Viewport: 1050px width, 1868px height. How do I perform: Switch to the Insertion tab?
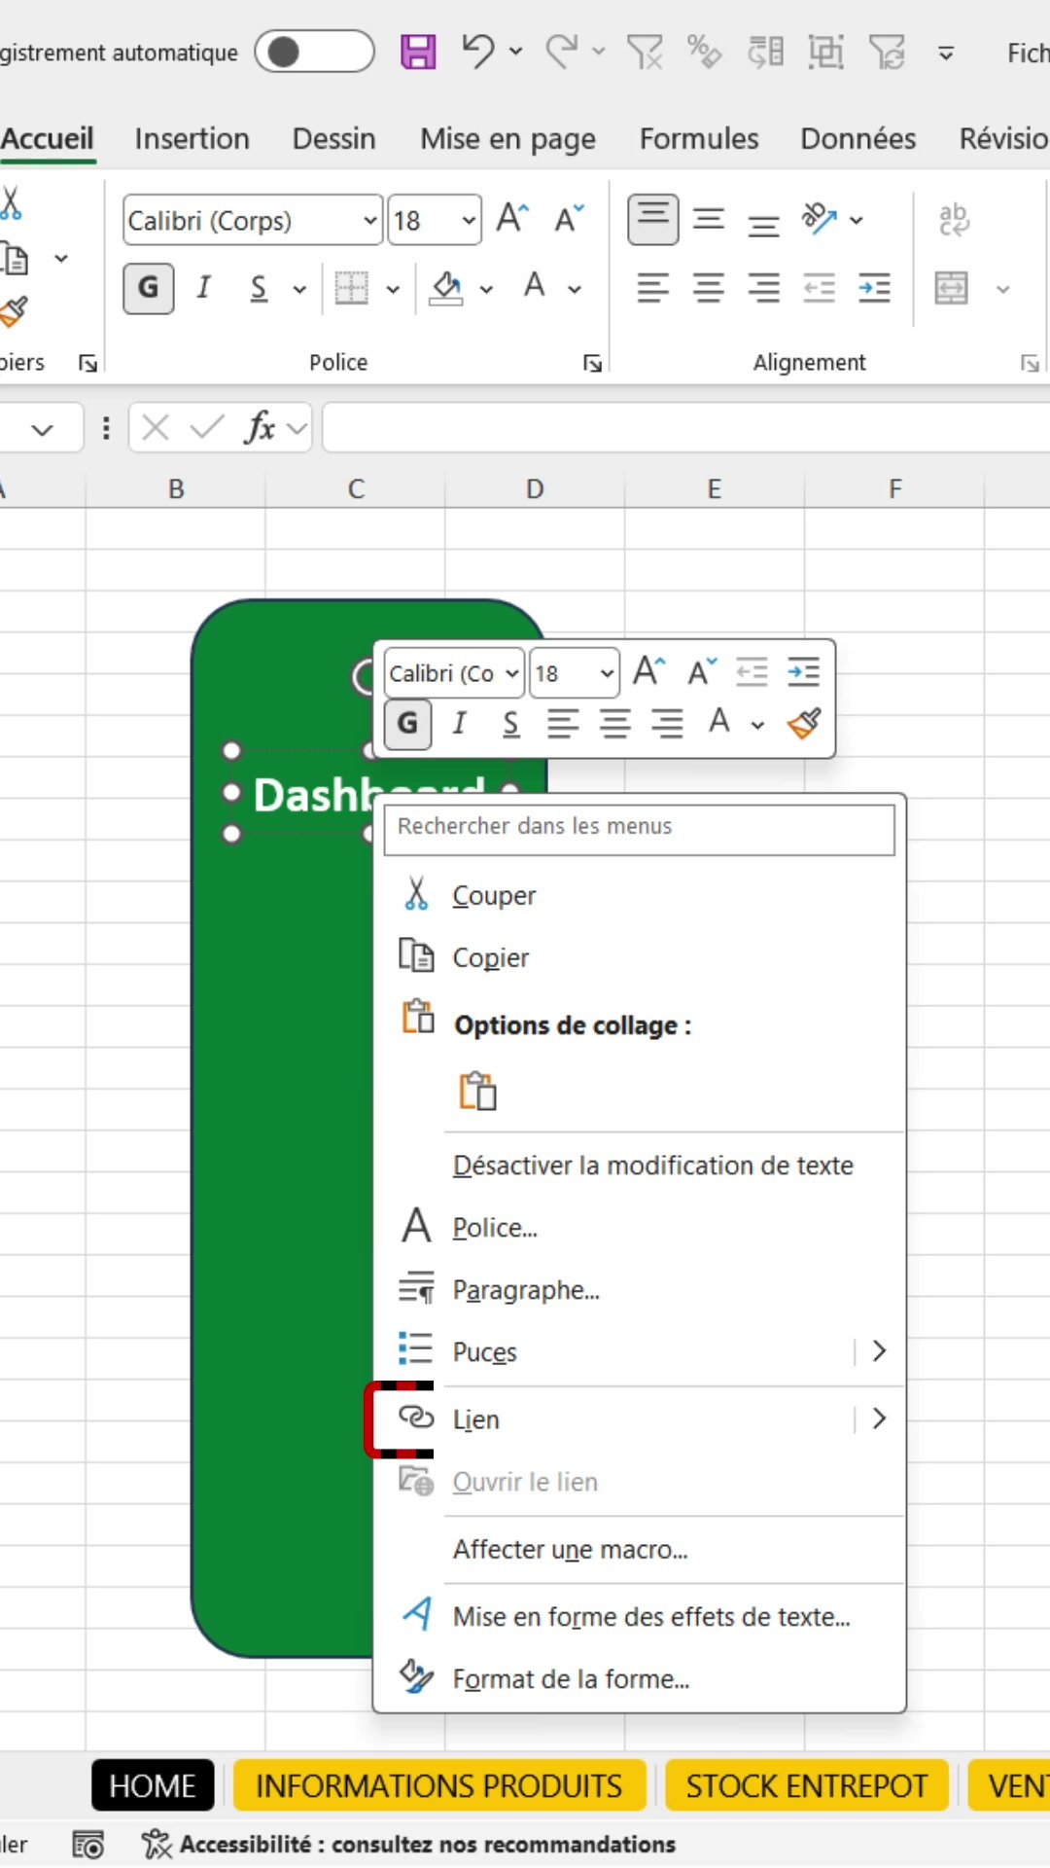pyautogui.click(x=192, y=139)
